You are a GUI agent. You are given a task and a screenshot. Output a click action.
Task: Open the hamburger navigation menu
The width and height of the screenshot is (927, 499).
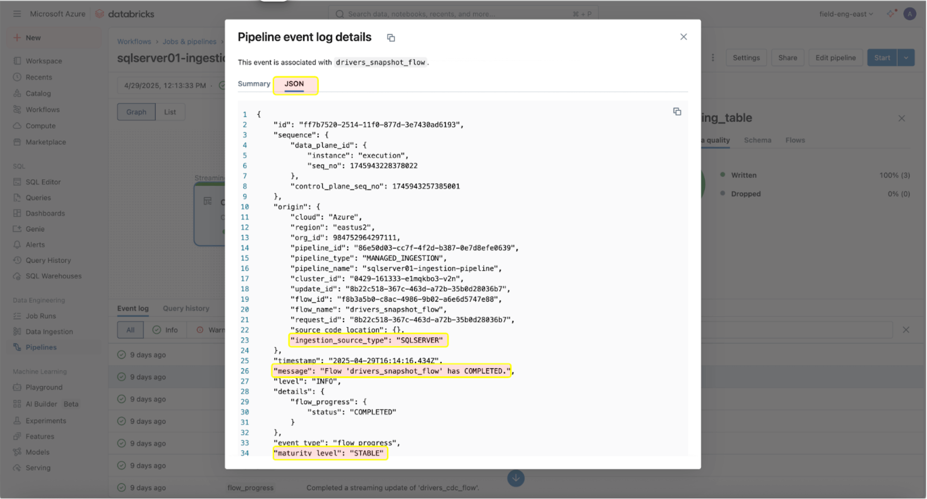coord(17,14)
